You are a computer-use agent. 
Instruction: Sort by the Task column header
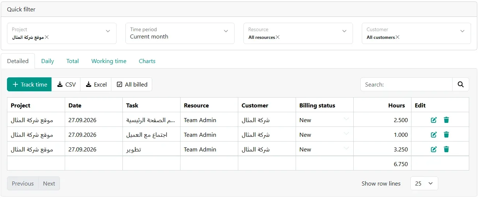click(151, 105)
